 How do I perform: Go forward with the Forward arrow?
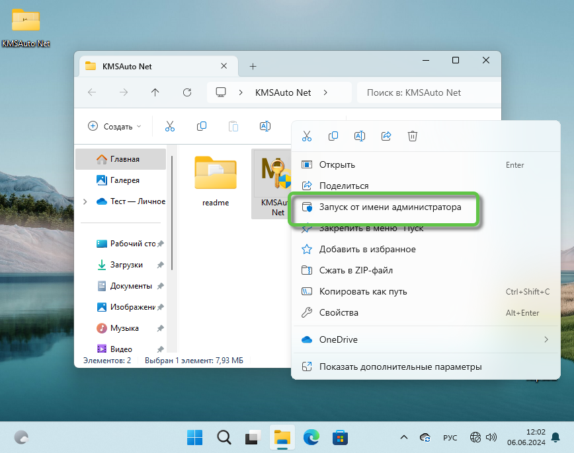point(124,92)
